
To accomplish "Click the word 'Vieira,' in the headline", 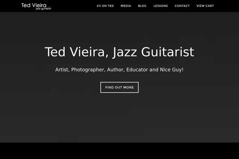I will [x=89, y=52].
